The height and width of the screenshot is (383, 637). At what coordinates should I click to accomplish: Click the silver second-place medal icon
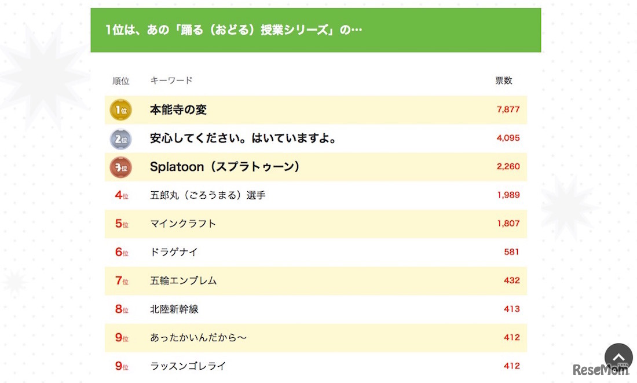tap(120, 138)
